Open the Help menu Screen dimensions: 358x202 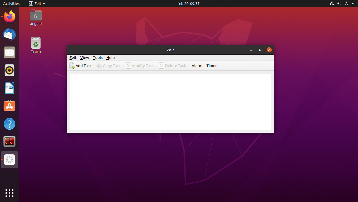pyautogui.click(x=111, y=58)
